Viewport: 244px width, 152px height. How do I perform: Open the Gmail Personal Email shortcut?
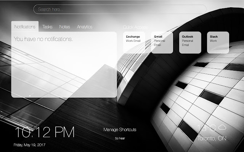162,43
